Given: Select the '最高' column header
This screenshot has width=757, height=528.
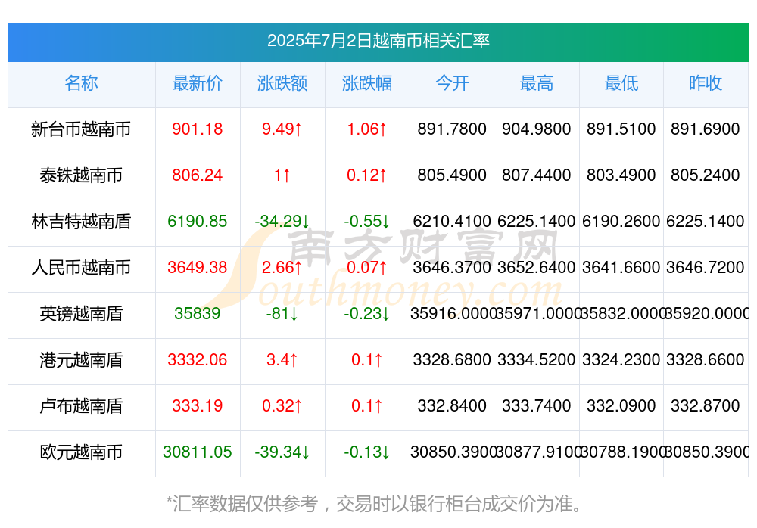Looking at the screenshot, I should (x=537, y=83).
